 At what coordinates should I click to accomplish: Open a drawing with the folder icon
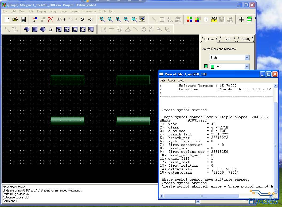(x=15, y=19)
